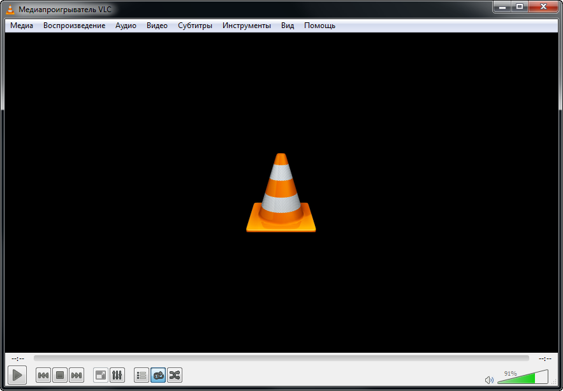This screenshot has height=391, width=563.
Task: Close the VLC window
Action: coord(544,6)
